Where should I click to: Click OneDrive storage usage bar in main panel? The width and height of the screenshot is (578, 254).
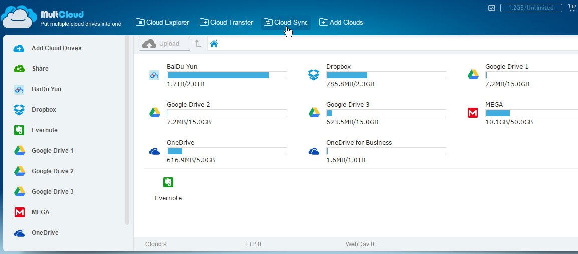(227, 151)
